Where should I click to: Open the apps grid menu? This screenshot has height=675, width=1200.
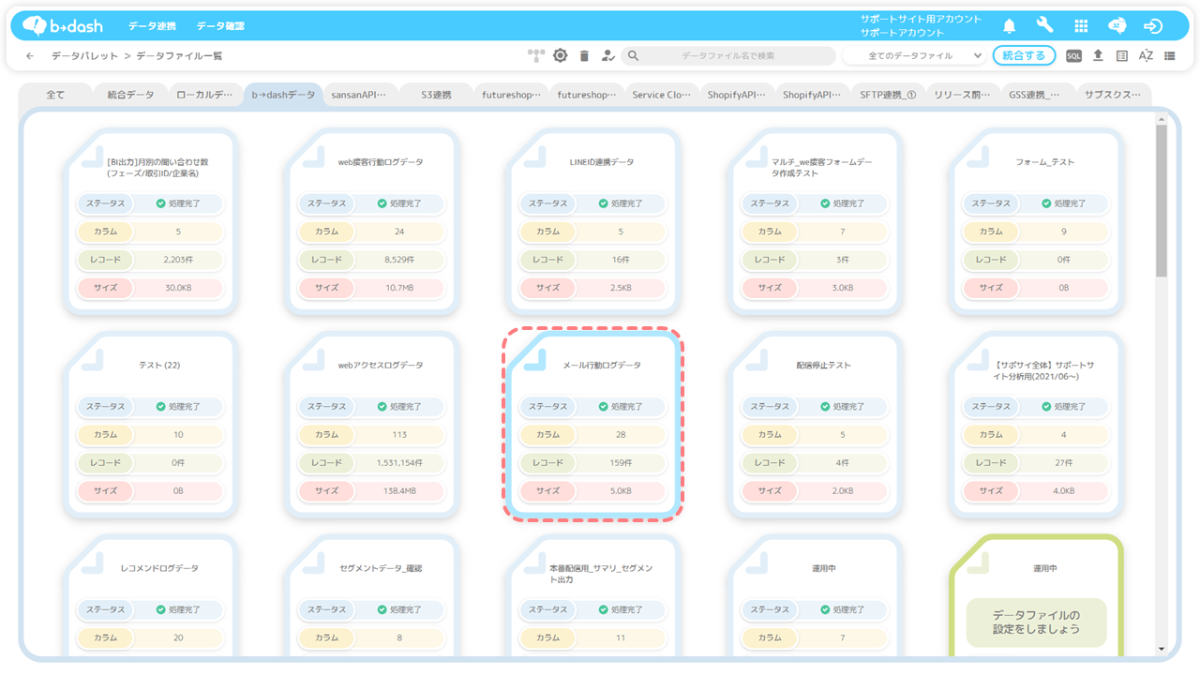(1081, 26)
